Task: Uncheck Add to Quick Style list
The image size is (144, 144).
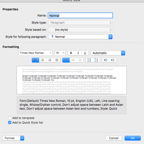Action: click(x=10, y=122)
